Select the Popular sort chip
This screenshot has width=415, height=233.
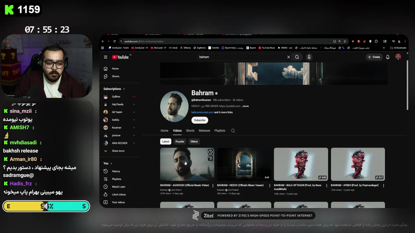[x=180, y=141]
